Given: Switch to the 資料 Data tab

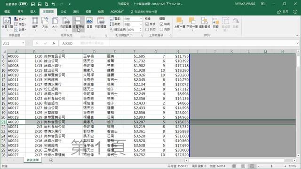Looking at the screenshot, I should pos(76,12).
